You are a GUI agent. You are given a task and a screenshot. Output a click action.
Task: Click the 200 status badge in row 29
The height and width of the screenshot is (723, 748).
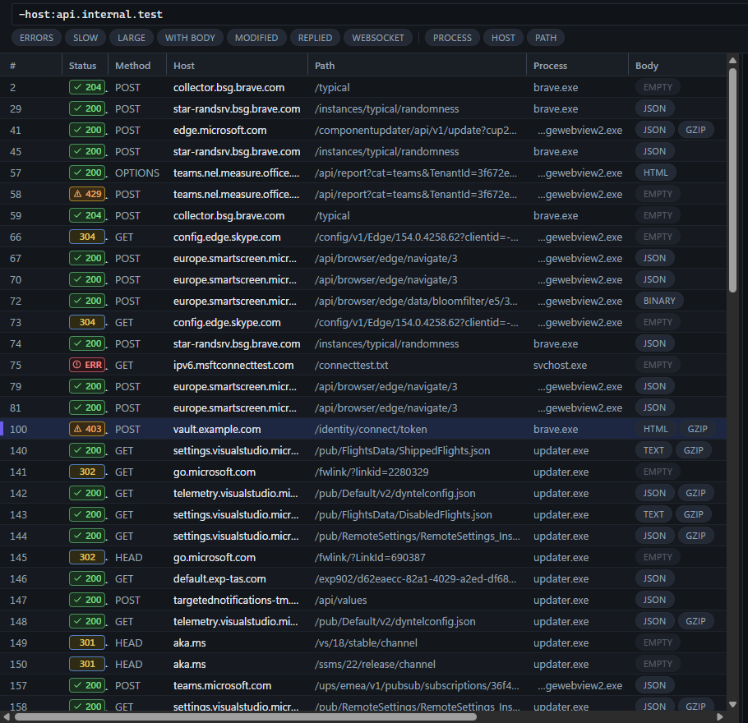(87, 108)
